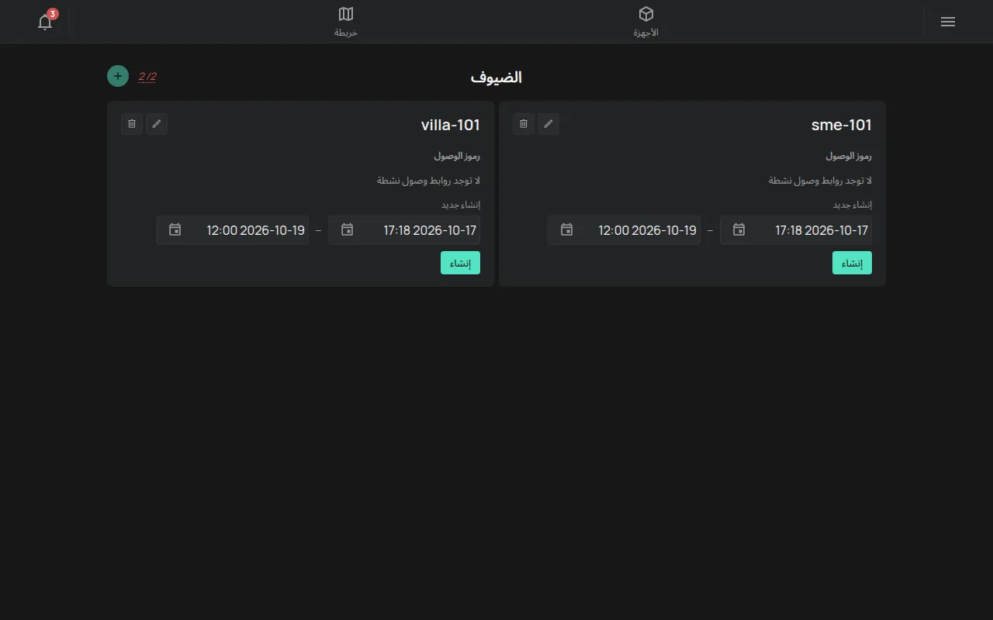This screenshot has width=993, height=620.
Task: Focus villa-101 end date 2026-10-19 field
Action: pyautogui.click(x=232, y=230)
